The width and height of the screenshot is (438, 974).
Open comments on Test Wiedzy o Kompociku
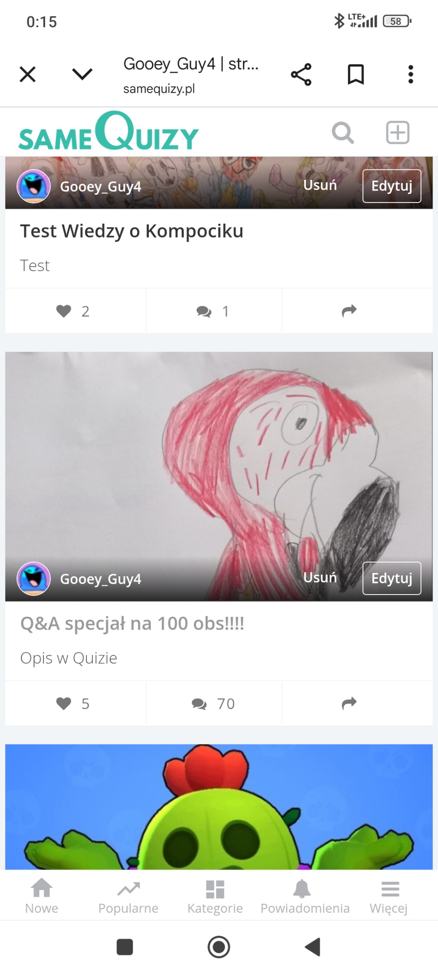point(214,311)
